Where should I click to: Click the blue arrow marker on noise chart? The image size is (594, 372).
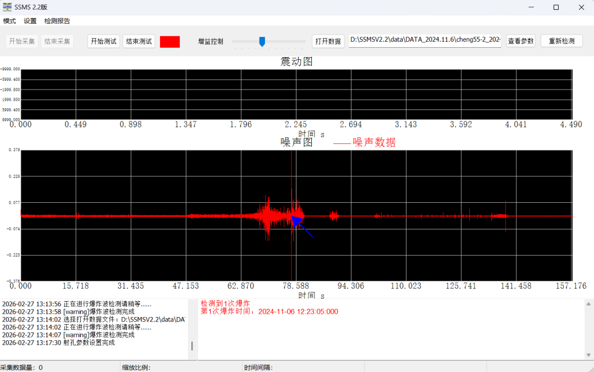click(x=301, y=225)
